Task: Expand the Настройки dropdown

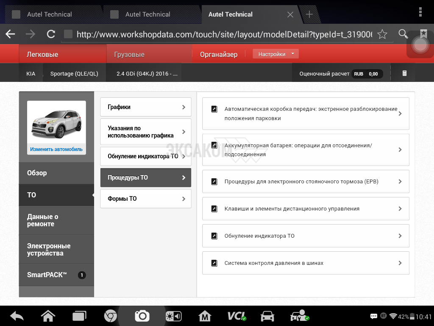Action: [x=275, y=54]
